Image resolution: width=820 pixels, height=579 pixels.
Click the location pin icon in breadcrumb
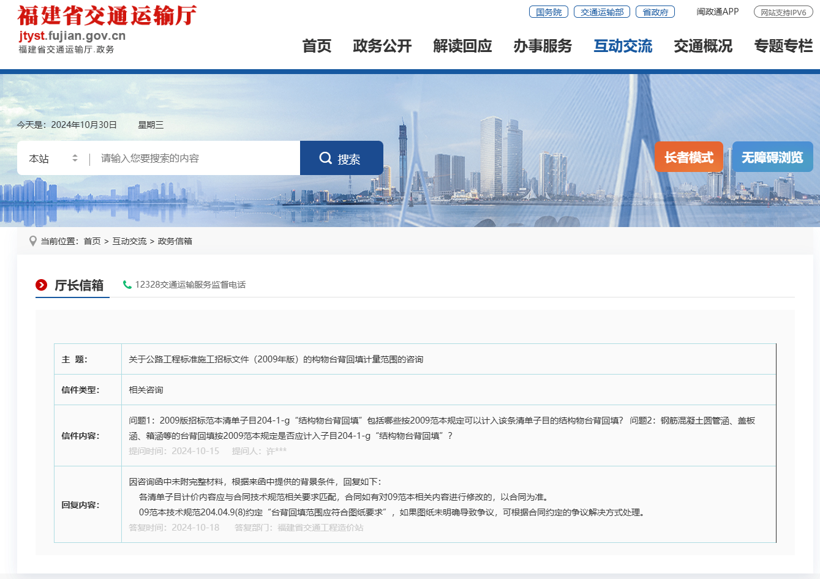(33, 241)
